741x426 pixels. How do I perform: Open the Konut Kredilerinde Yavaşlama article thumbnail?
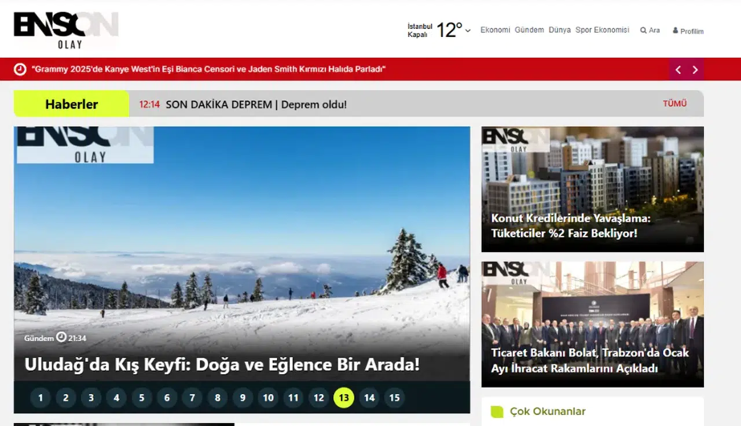[x=592, y=189]
